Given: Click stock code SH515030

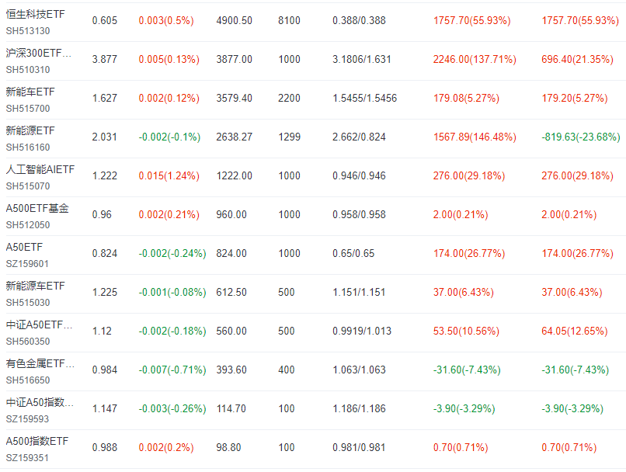Looking at the screenshot, I should pos(28,303).
